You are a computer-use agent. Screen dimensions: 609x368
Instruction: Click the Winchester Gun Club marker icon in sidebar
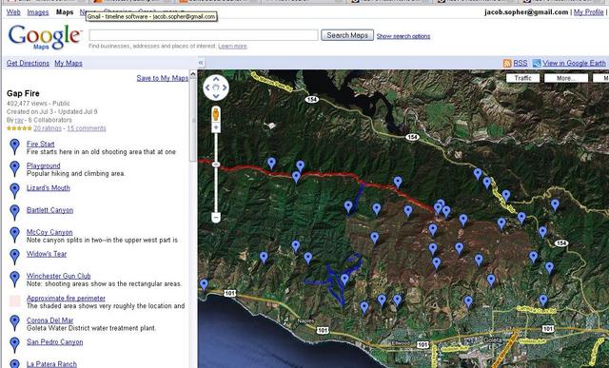14,279
